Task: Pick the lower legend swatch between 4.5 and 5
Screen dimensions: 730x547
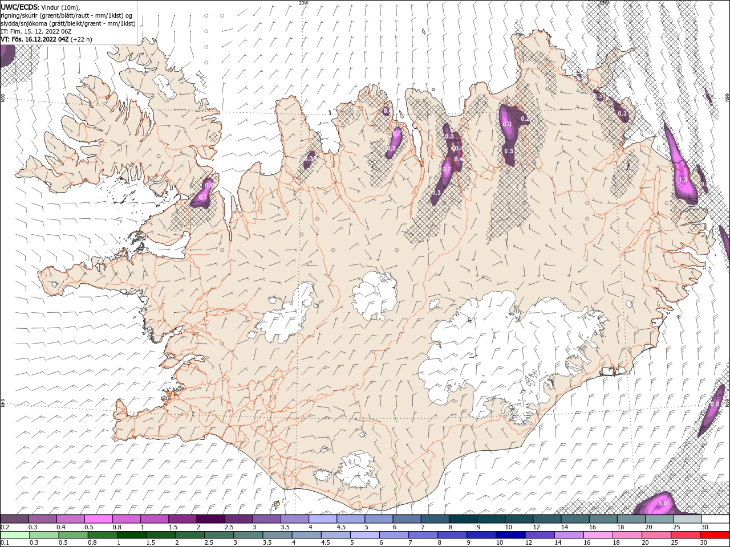Action: (335, 535)
